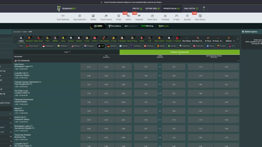Choose the Tenis sport icon

[x=63, y=39]
